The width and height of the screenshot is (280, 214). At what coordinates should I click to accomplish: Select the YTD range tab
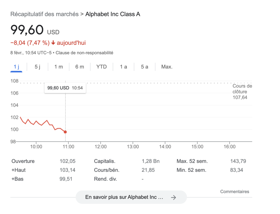[101, 67]
